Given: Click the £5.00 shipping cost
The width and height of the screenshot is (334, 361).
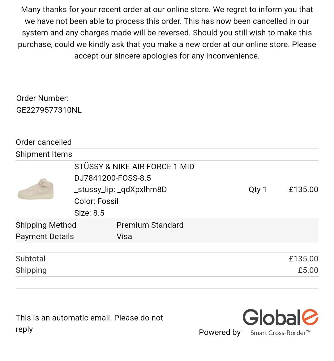Looking at the screenshot, I should (308, 270).
